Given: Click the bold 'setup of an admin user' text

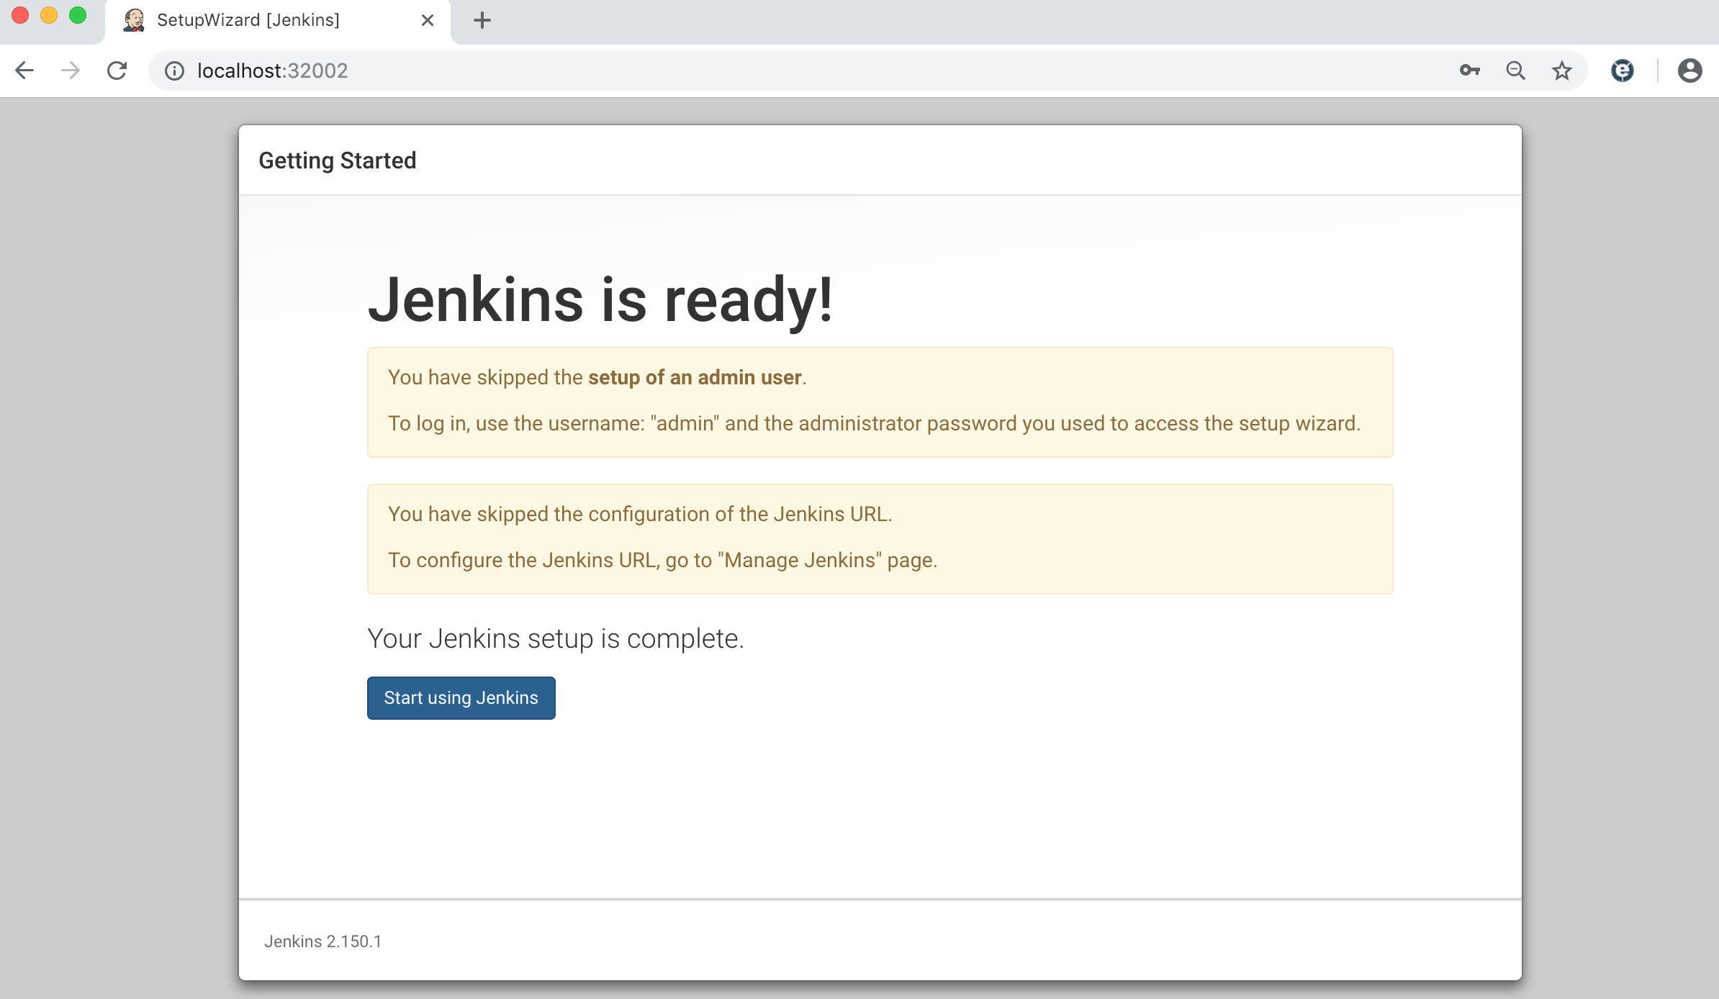Looking at the screenshot, I should coord(695,376).
